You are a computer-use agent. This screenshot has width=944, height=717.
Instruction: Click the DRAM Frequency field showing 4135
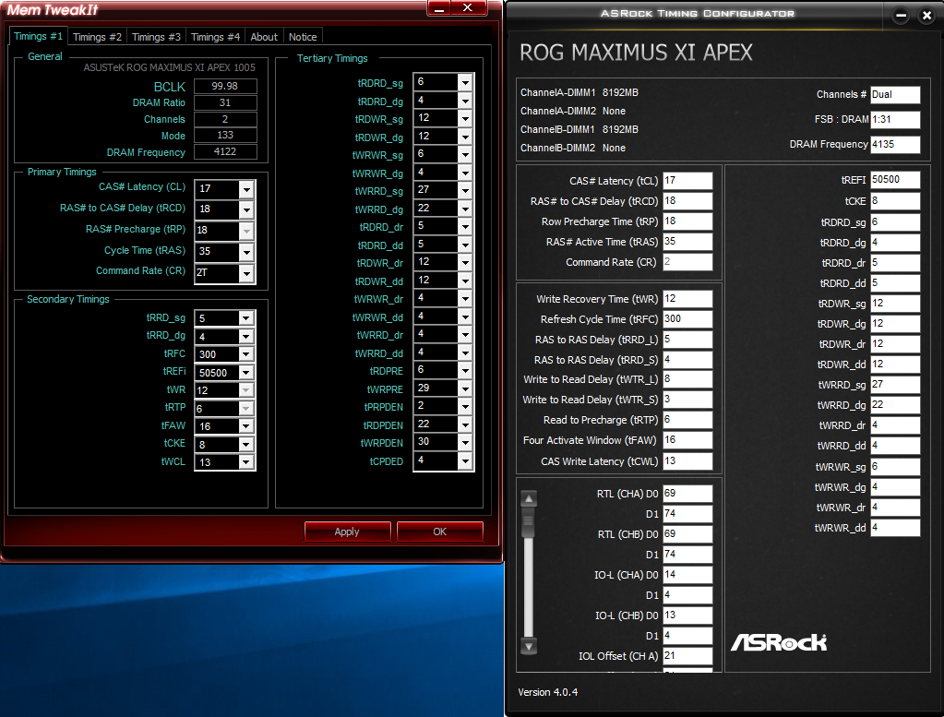[895, 145]
